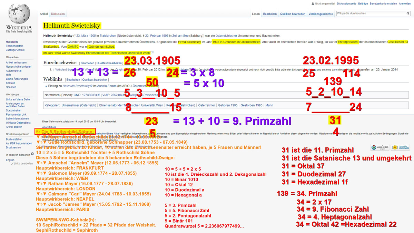The image size is (414, 233).
Task: Select the Lesen tab
Action: (x=256, y=14)
